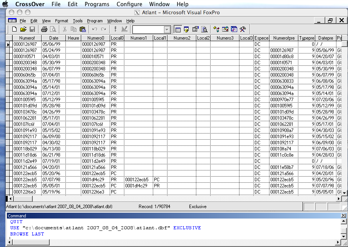Open the Toolbox hammer icon
The width and height of the screenshot is (348, 247).
pyautogui.click(x=243, y=29)
